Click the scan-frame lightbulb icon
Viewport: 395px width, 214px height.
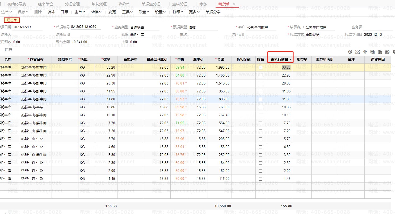pyautogui.click(x=358, y=52)
